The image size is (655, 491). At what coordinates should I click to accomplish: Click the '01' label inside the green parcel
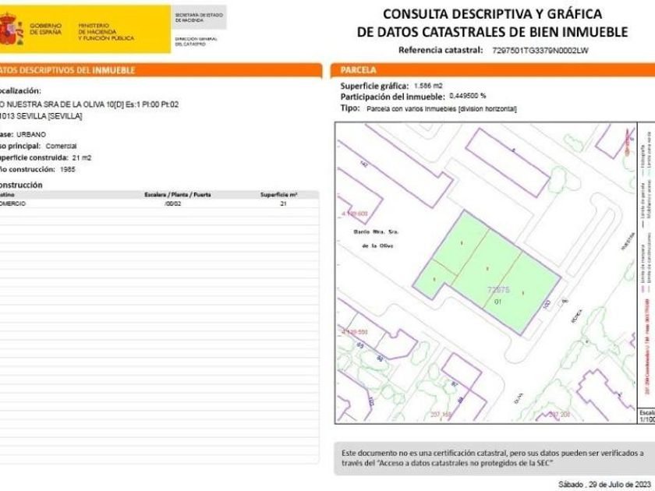pos(498,302)
